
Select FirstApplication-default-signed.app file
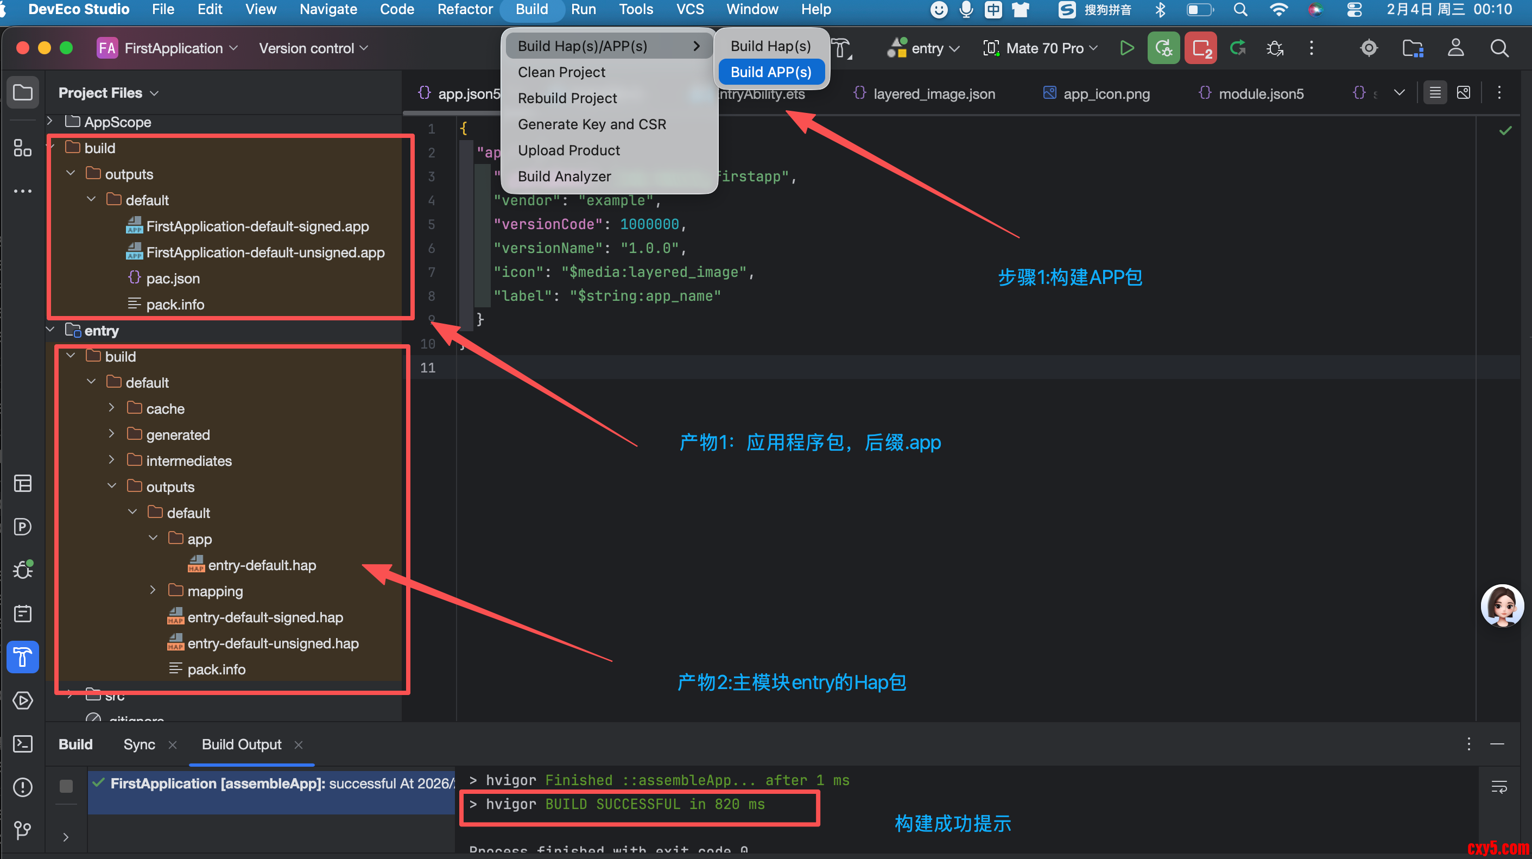(257, 226)
